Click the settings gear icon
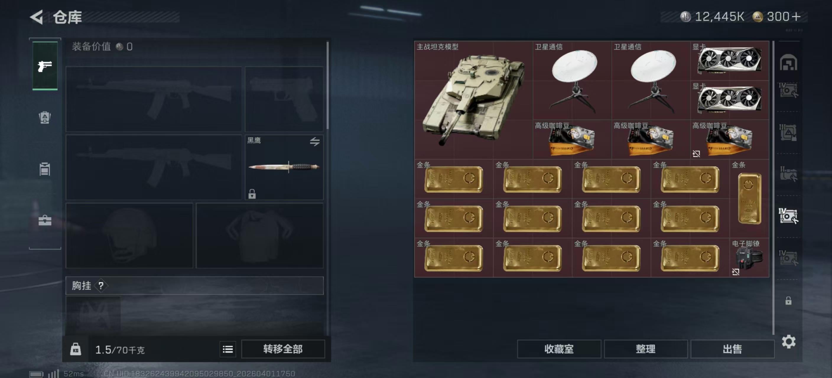The width and height of the screenshot is (832, 378). 788,341
